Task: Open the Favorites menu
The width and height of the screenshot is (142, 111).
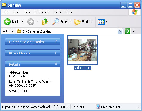Action: [x=42, y=12]
